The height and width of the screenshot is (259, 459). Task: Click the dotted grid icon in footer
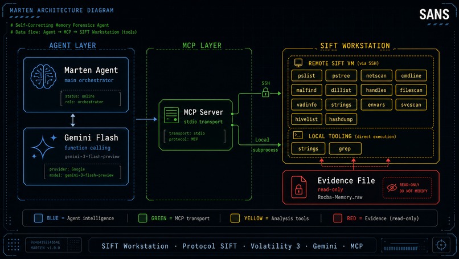click(x=14, y=245)
